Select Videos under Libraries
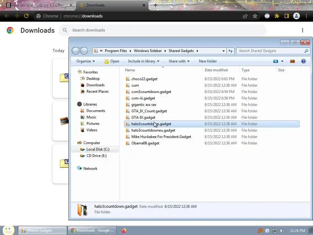This screenshot has height=235, width=313. pos(92,130)
